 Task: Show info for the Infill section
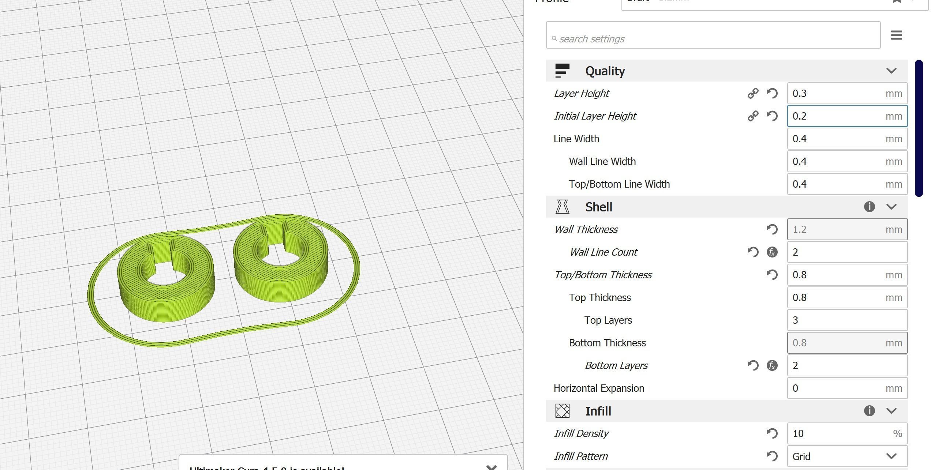pyautogui.click(x=869, y=411)
